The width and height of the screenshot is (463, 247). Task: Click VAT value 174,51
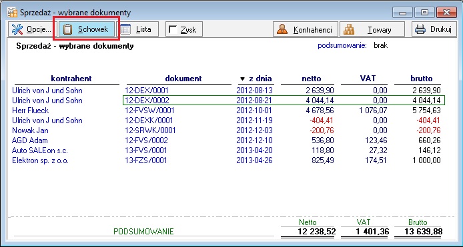pyautogui.click(x=377, y=160)
